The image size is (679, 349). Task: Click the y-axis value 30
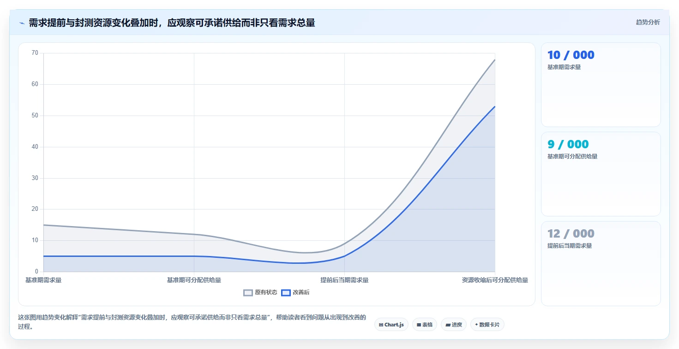pyautogui.click(x=35, y=178)
